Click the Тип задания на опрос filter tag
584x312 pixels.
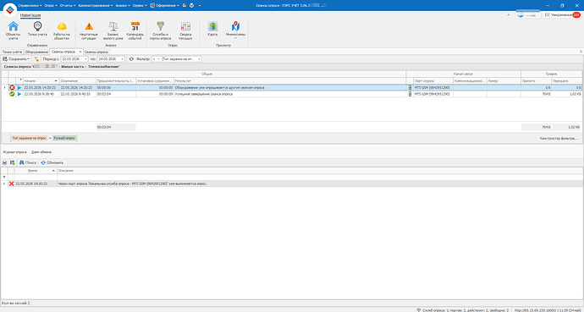pos(30,138)
